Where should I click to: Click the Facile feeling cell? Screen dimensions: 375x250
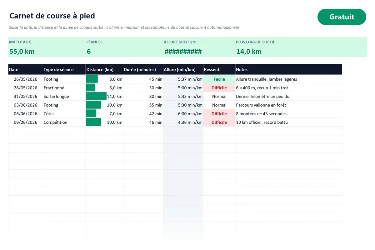pyautogui.click(x=219, y=79)
